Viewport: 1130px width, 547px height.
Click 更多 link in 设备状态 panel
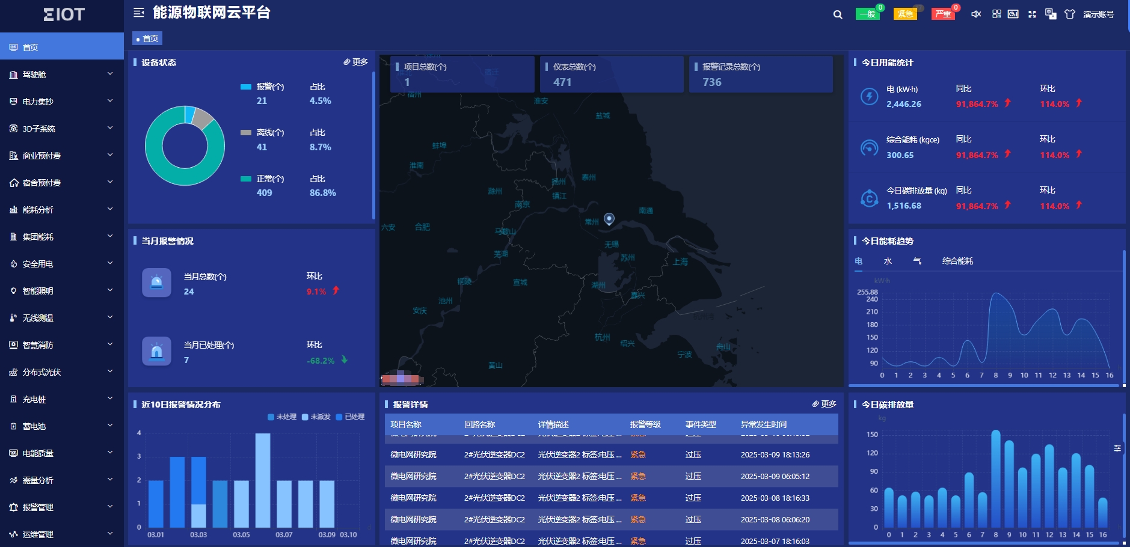pos(355,62)
